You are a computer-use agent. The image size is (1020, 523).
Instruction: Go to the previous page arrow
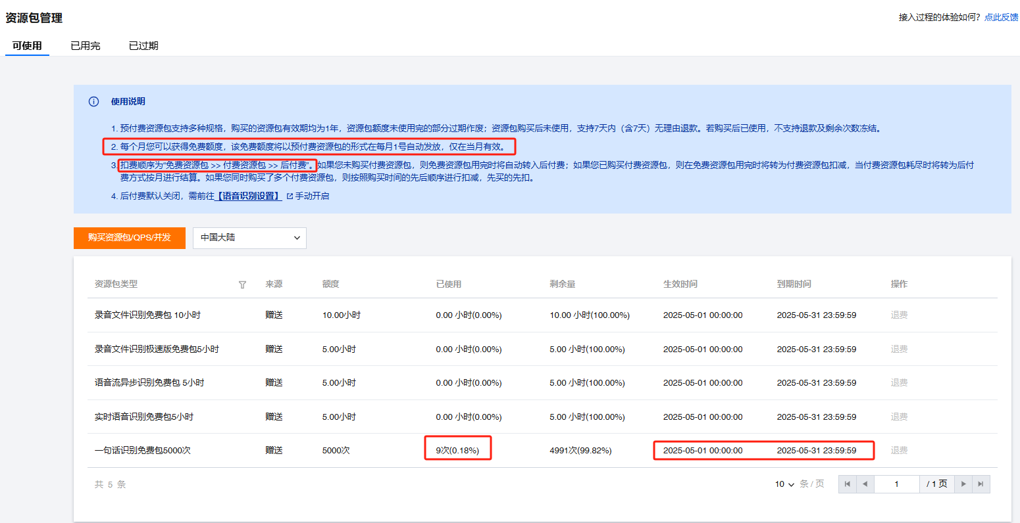[x=865, y=484]
